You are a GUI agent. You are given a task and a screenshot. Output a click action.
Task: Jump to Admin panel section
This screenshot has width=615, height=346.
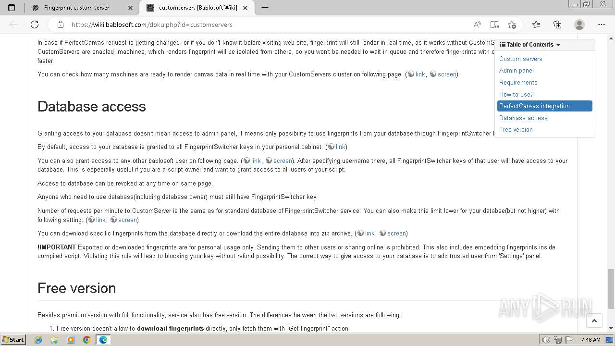pyautogui.click(x=516, y=71)
